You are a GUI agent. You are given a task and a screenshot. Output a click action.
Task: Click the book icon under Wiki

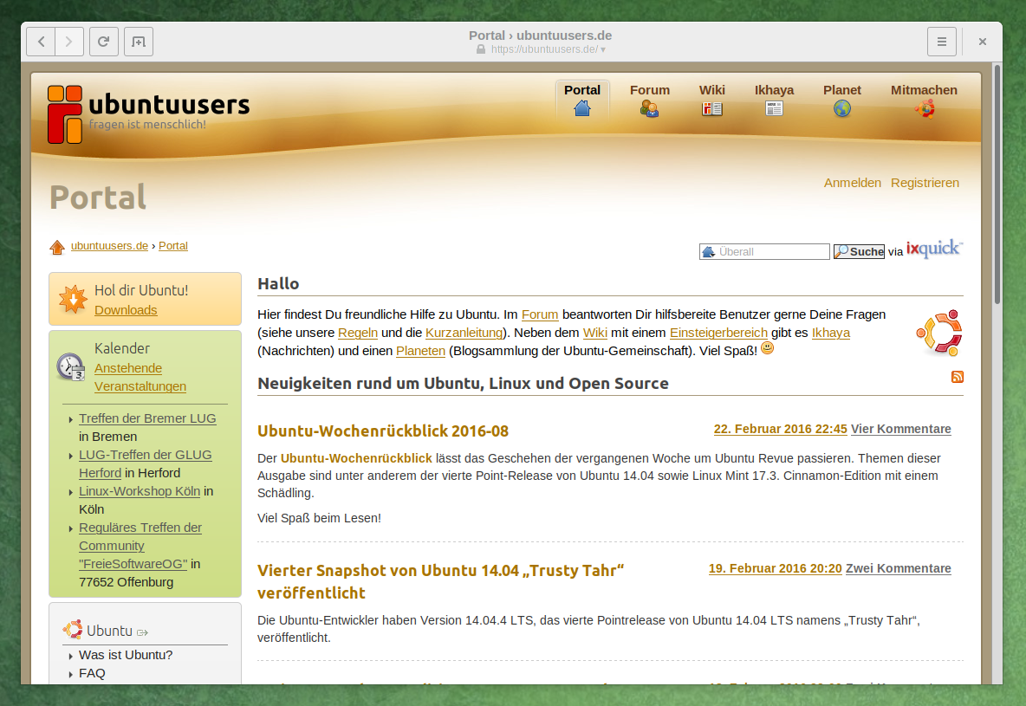[712, 108]
